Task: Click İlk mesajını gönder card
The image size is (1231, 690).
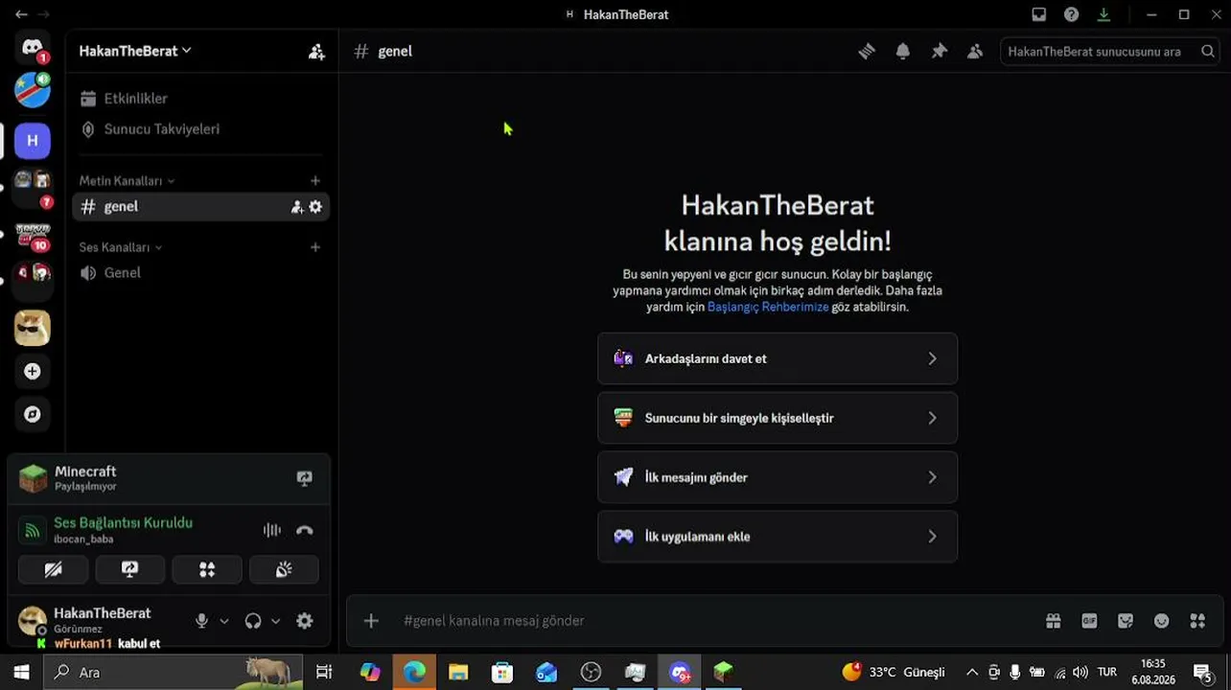Action: 778,477
